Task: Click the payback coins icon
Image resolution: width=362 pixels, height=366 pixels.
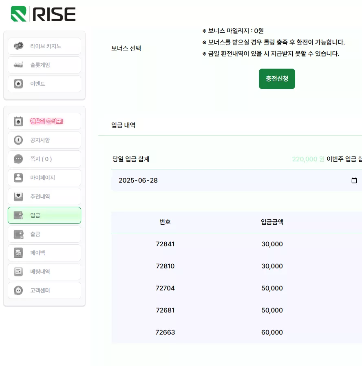Action: pos(18,252)
